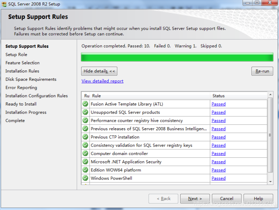Open Passed link for Edition WOW64 platform
Viewport: 279px width, 210px height.
click(219, 170)
